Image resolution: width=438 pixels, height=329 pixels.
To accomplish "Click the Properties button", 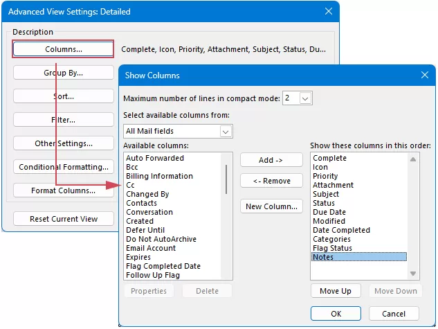I will click(x=149, y=291).
